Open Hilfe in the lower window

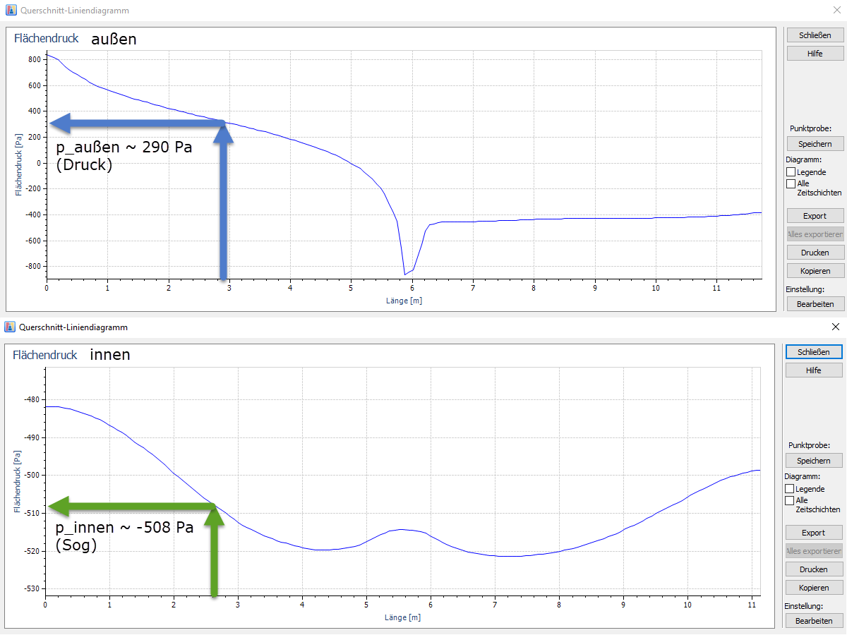(x=813, y=369)
